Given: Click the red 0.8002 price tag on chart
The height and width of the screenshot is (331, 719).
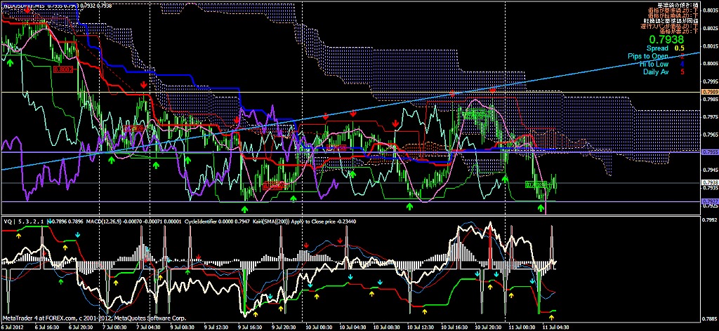Looking at the screenshot, I should point(64,70).
